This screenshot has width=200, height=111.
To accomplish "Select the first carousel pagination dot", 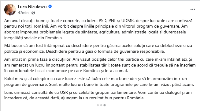I will point(98,105).
